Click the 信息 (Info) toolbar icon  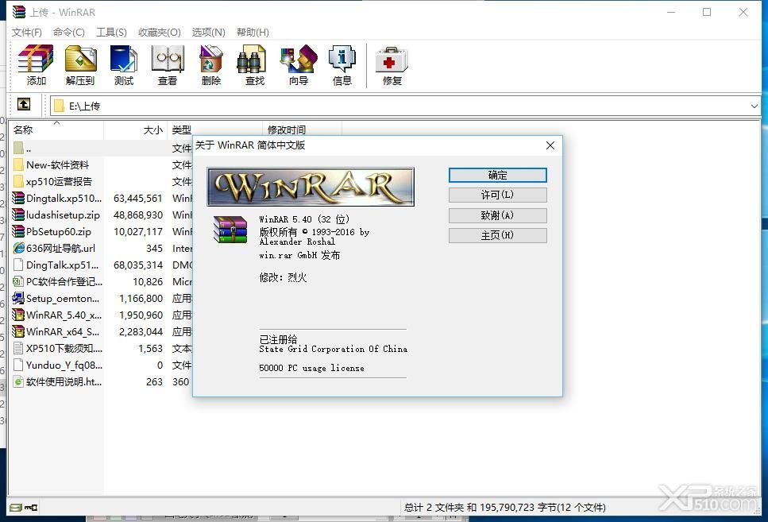point(342,59)
